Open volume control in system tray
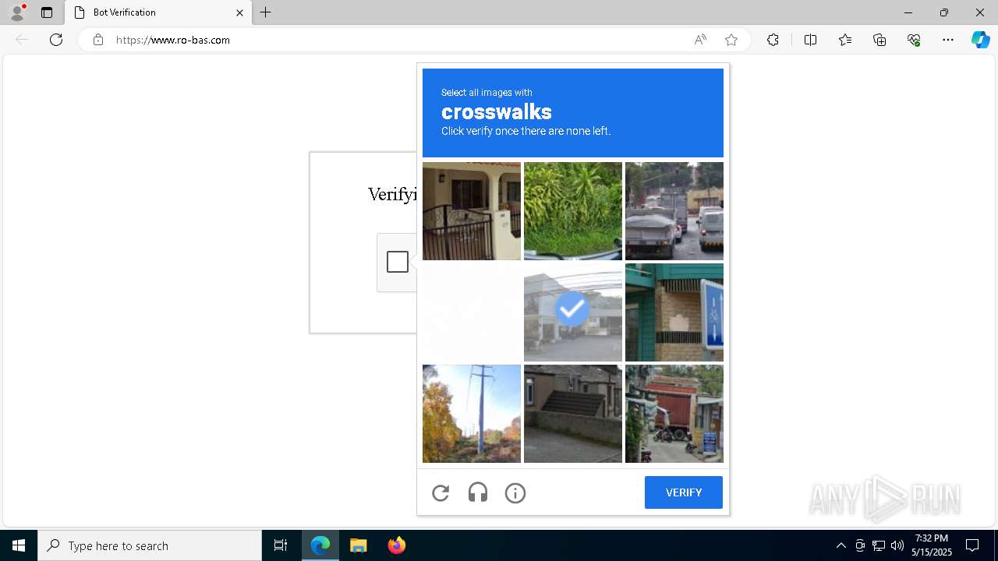Screen dimensions: 998x561 (x=897, y=545)
